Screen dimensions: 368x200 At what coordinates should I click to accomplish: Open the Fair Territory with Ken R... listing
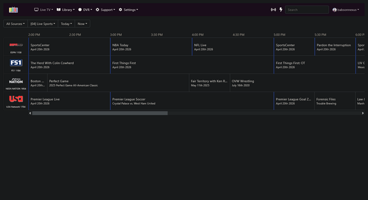[x=210, y=83]
